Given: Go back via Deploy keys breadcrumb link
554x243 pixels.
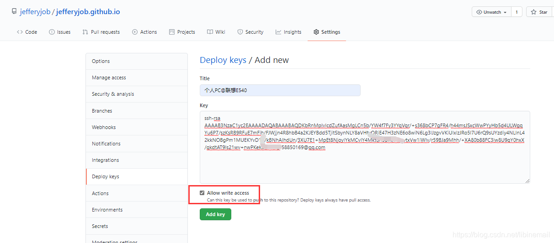Looking at the screenshot, I should click(x=223, y=60).
